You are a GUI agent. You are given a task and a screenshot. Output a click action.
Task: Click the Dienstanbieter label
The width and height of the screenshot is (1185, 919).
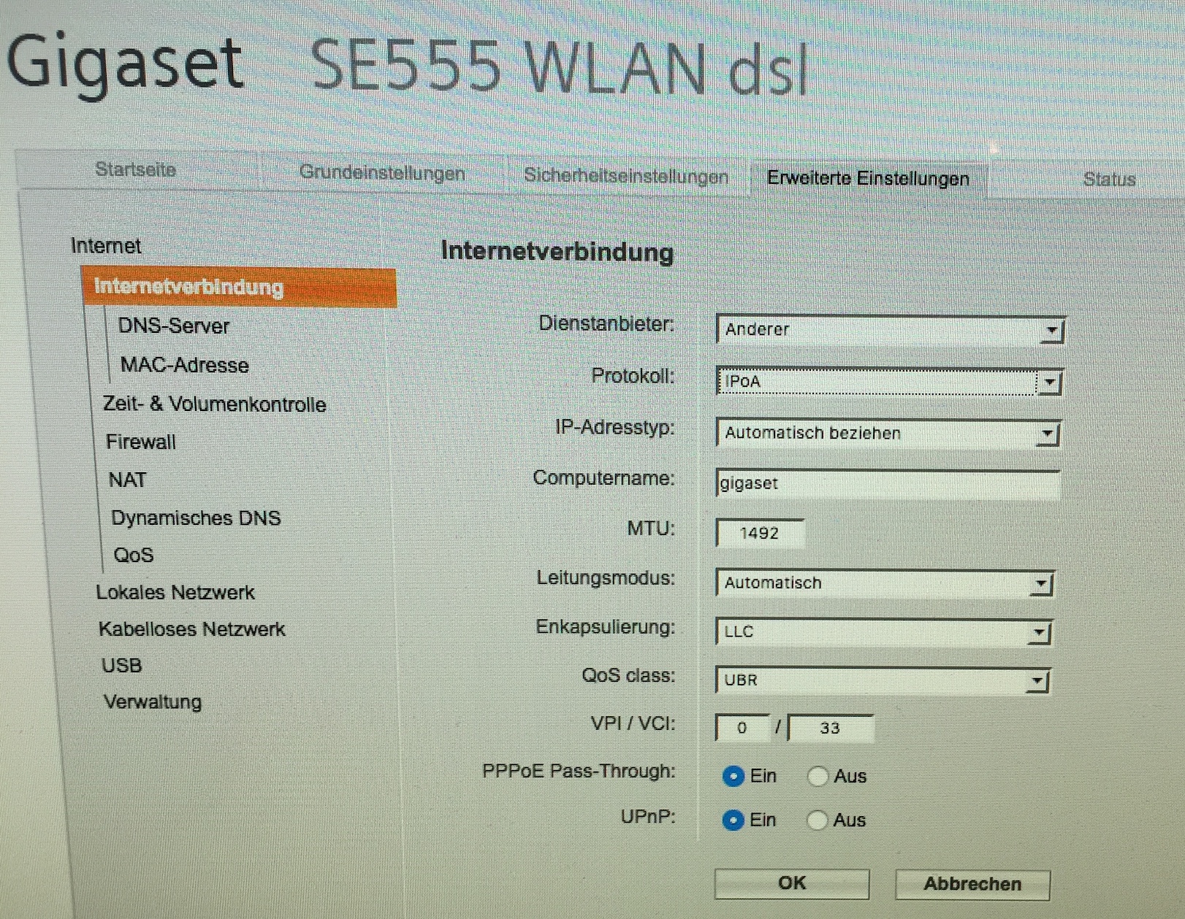tap(606, 323)
